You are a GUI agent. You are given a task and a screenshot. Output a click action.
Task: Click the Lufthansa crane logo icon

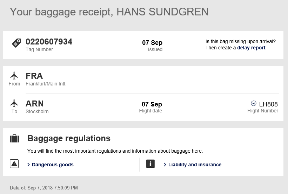pos(254,103)
